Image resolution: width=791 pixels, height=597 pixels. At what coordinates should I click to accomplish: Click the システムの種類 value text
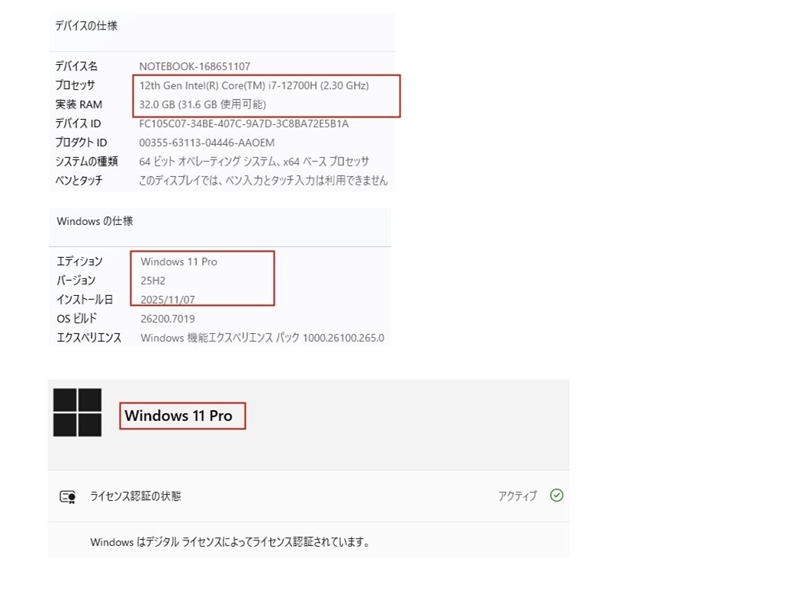[254, 162]
